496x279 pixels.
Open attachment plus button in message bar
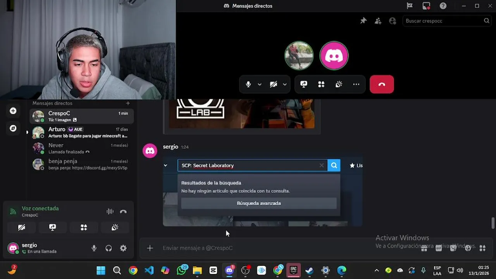pos(150,248)
